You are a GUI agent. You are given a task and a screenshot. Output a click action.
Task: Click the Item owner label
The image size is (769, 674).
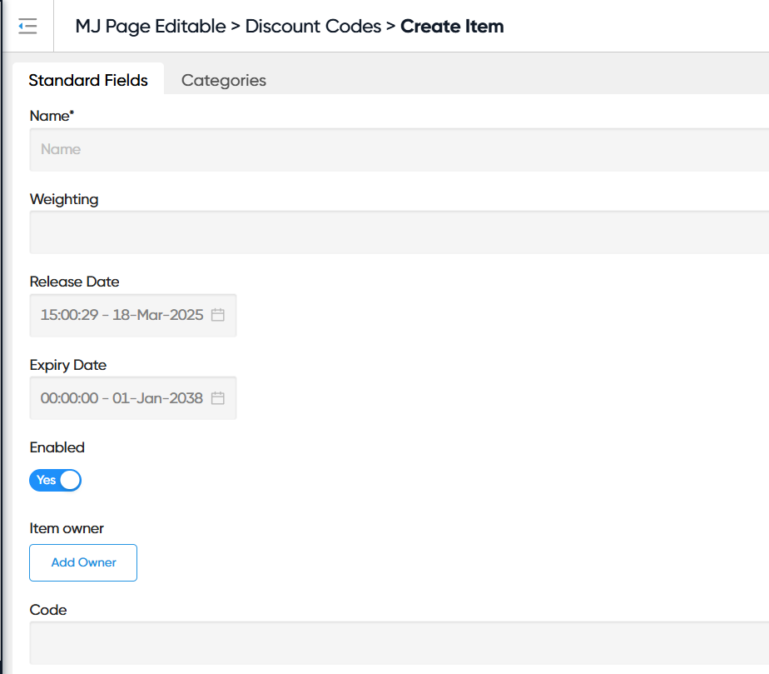[67, 528]
